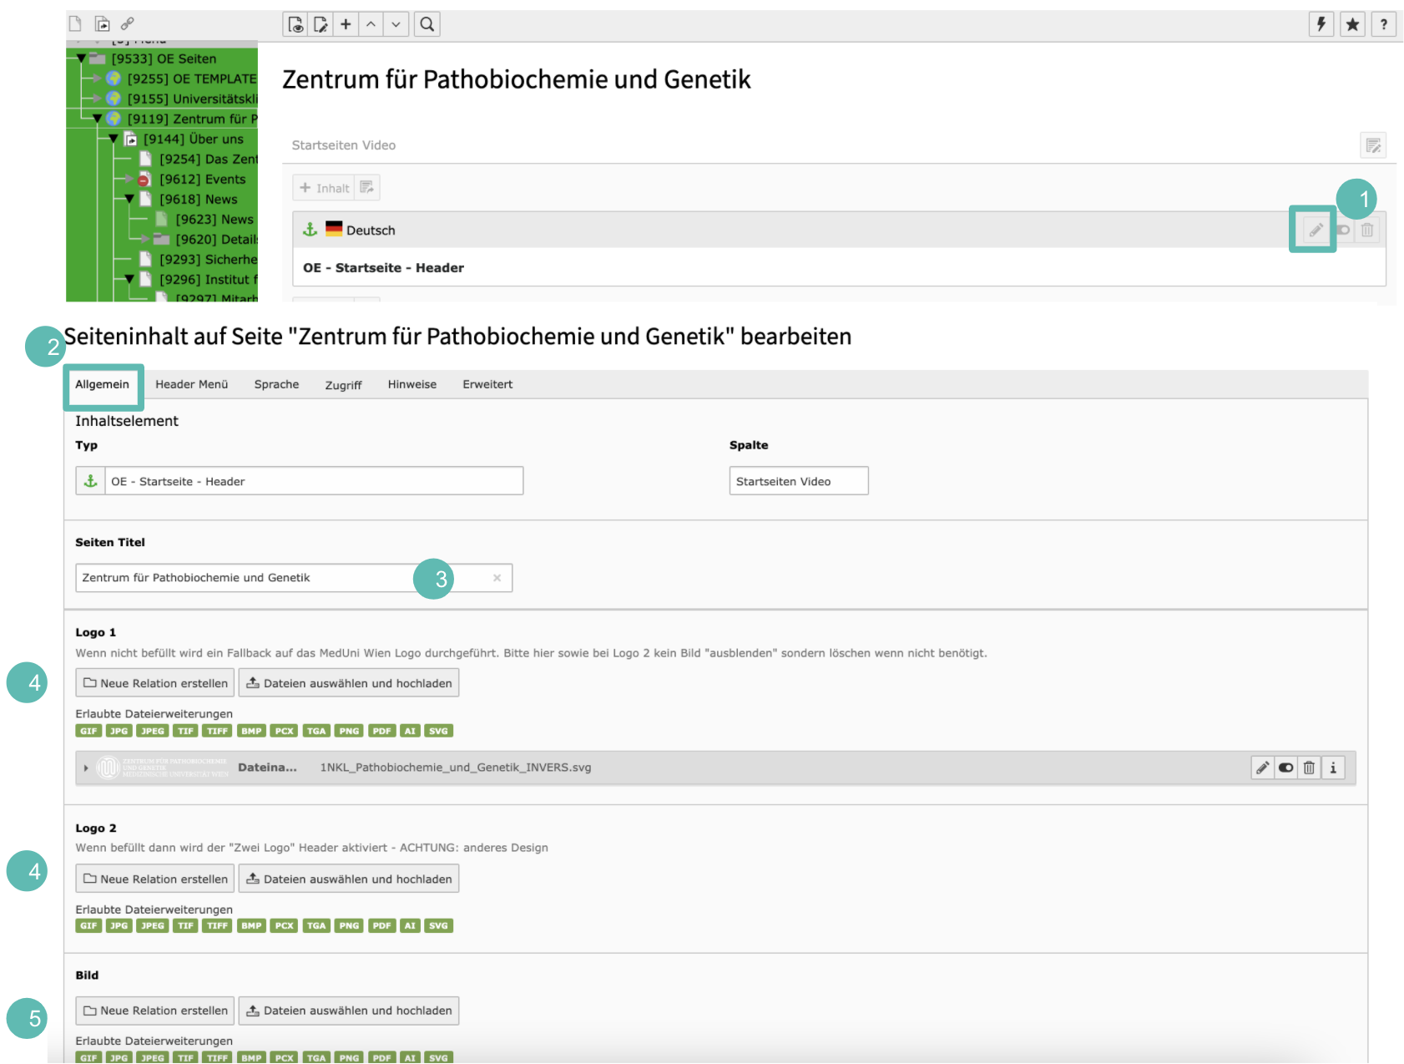Delete Deutsch content element with trash icon

coord(1367,230)
